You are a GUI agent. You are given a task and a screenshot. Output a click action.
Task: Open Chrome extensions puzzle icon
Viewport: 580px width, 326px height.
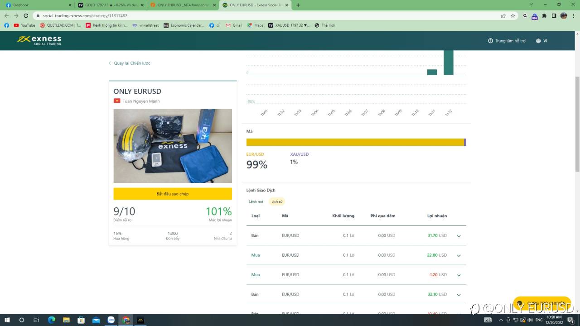click(x=544, y=15)
